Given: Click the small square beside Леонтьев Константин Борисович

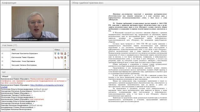Looking at the screenshot, I should click(x=2, y=54).
